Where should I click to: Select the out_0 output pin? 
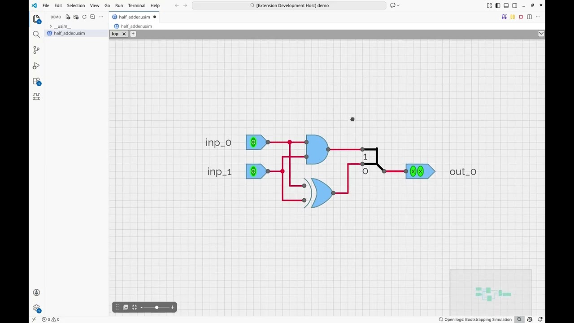(x=420, y=171)
